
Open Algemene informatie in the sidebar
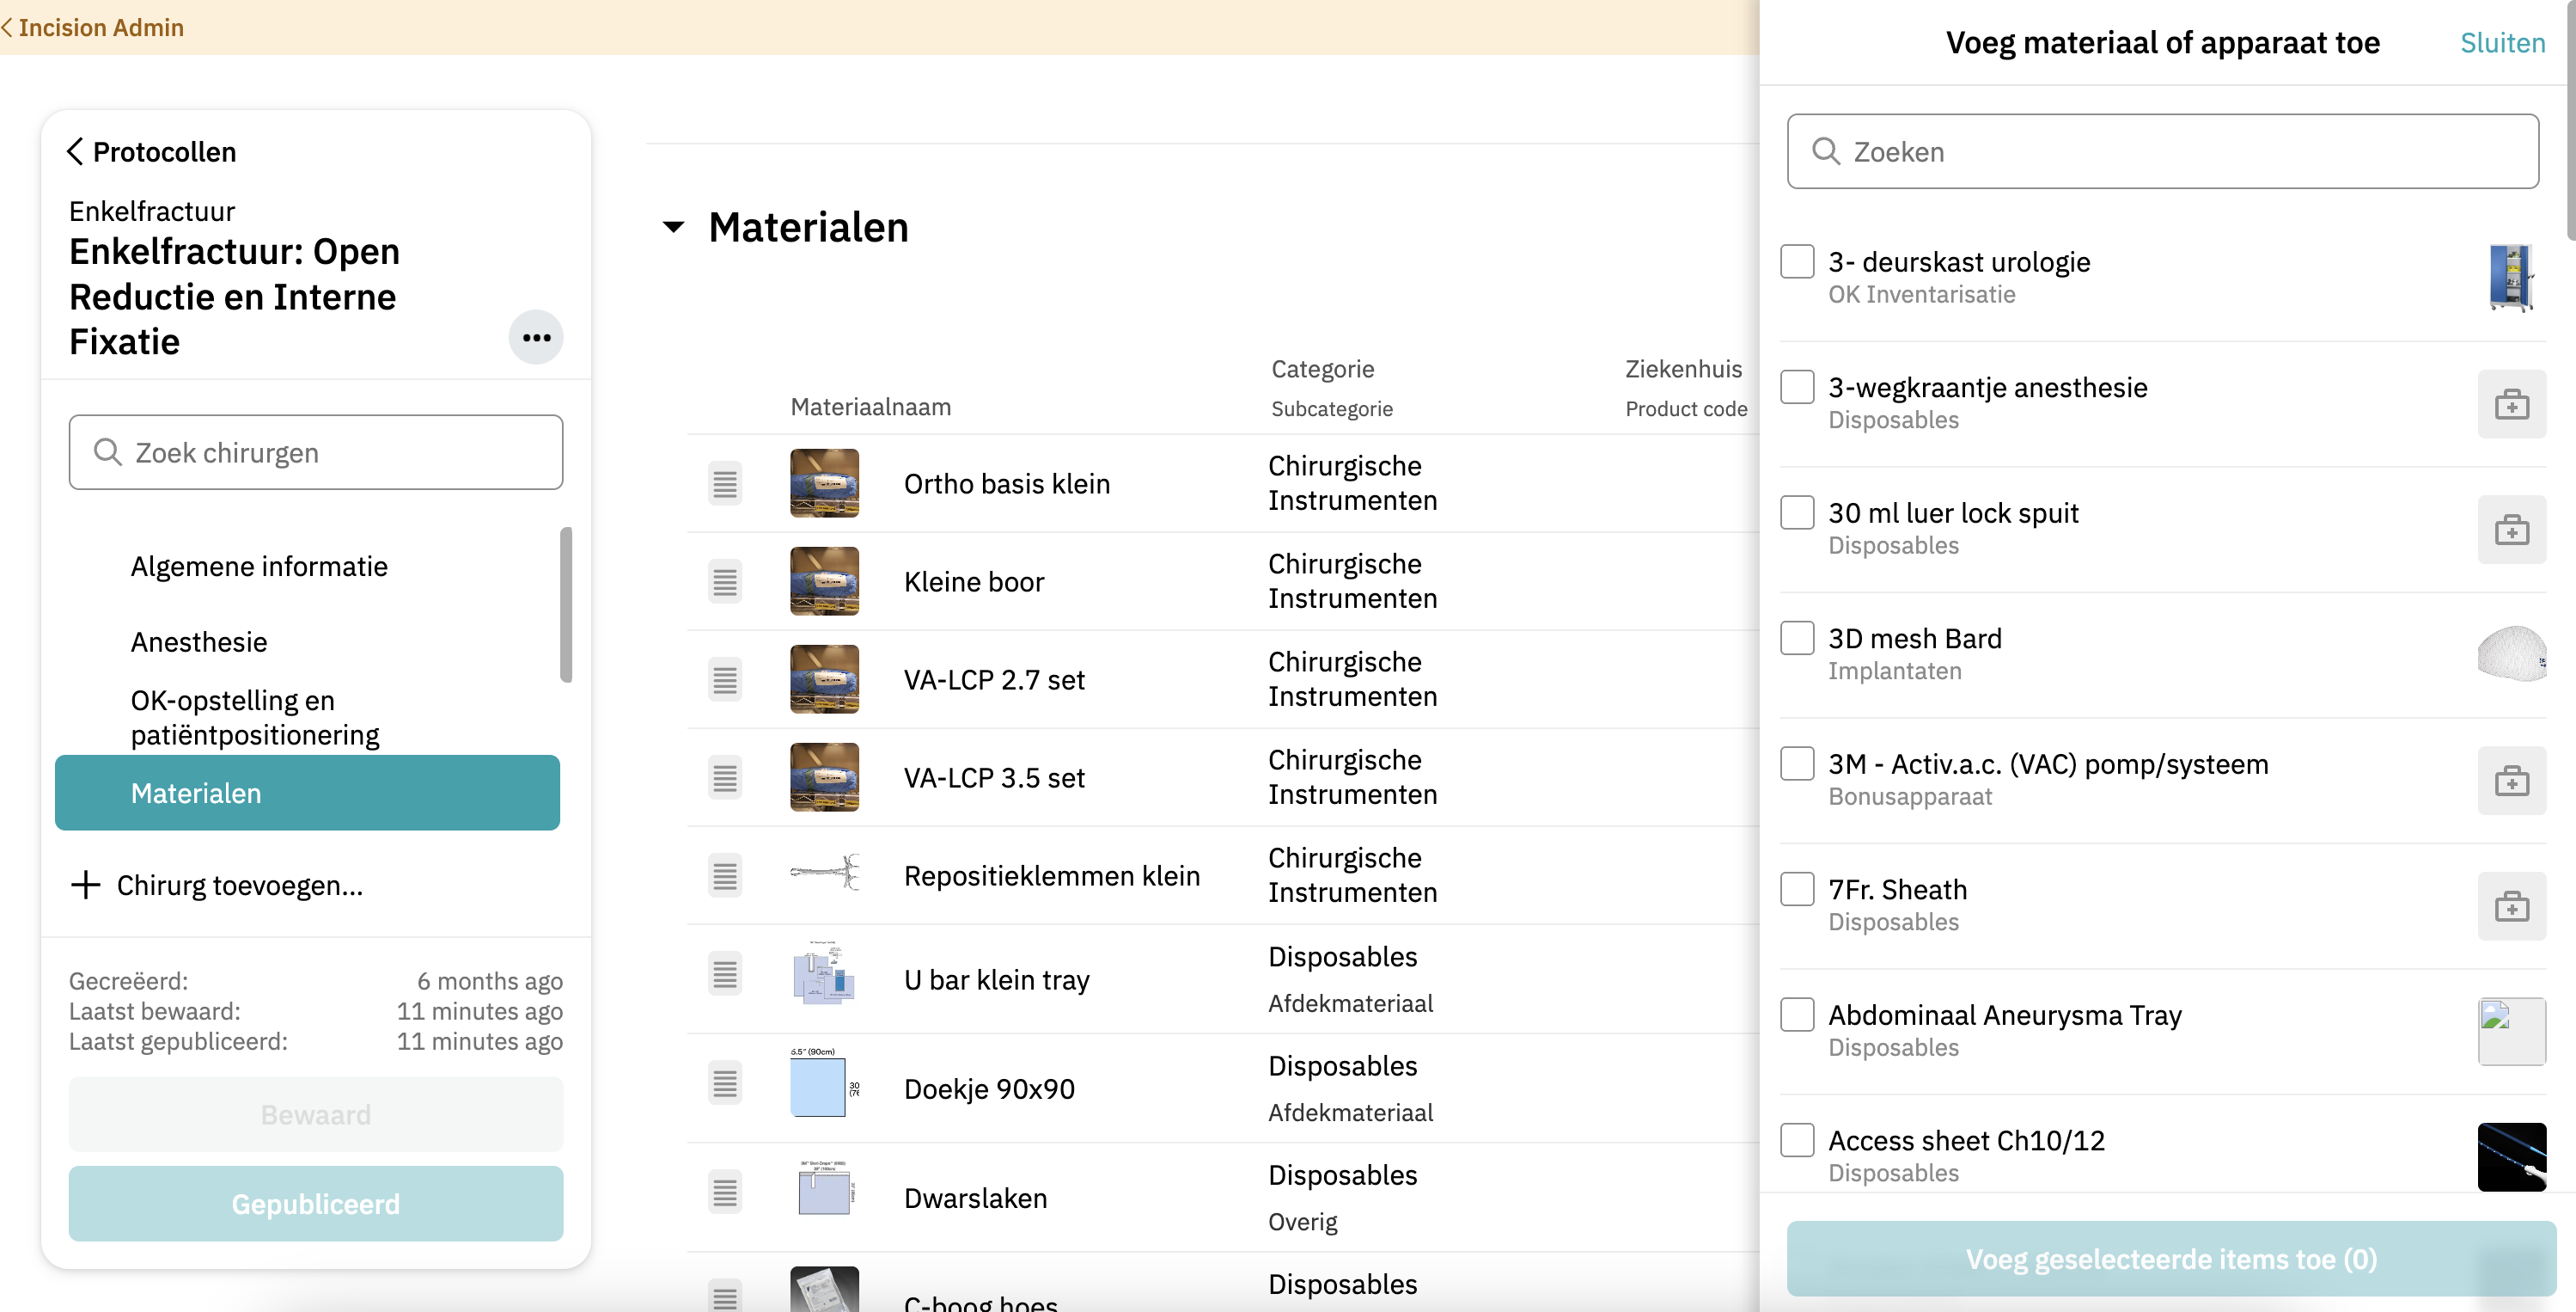pos(259,567)
